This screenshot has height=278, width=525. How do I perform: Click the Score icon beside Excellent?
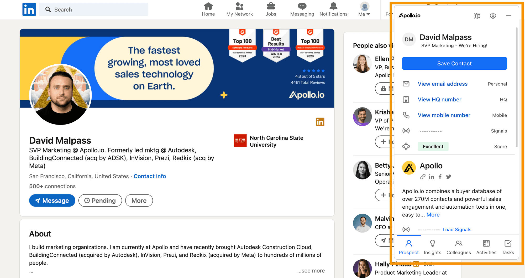[406, 146]
